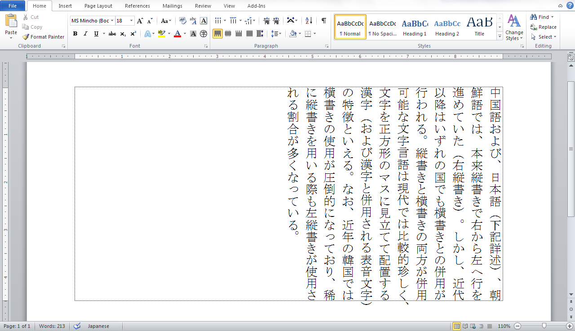The image size is (575, 331).
Task: Toggle Grow Font on selection
Action: pos(140,20)
